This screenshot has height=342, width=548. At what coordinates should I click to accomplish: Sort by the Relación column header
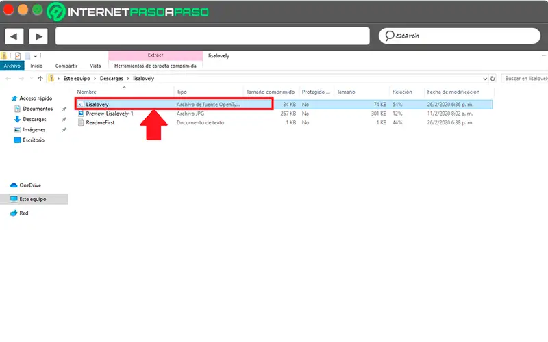click(402, 92)
